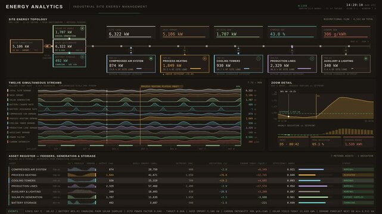The width and height of the screenshot is (382, 214).
Task: Click the site load 6,322 kW tile
Action: tap(131, 32)
